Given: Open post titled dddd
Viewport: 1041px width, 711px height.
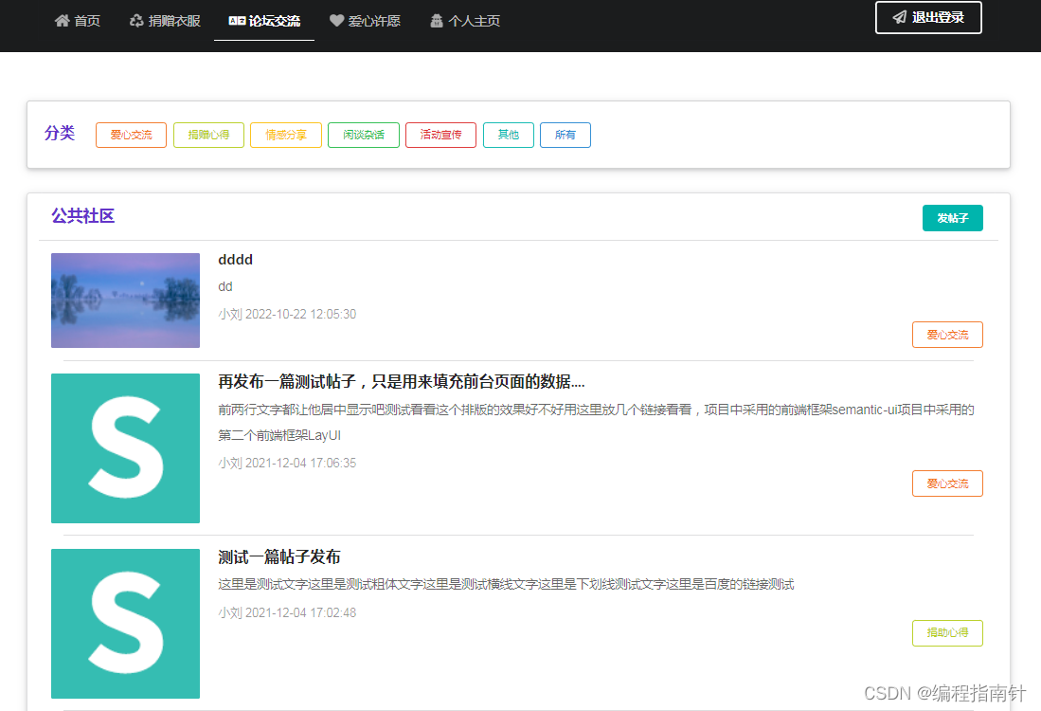Looking at the screenshot, I should pyautogui.click(x=236, y=260).
